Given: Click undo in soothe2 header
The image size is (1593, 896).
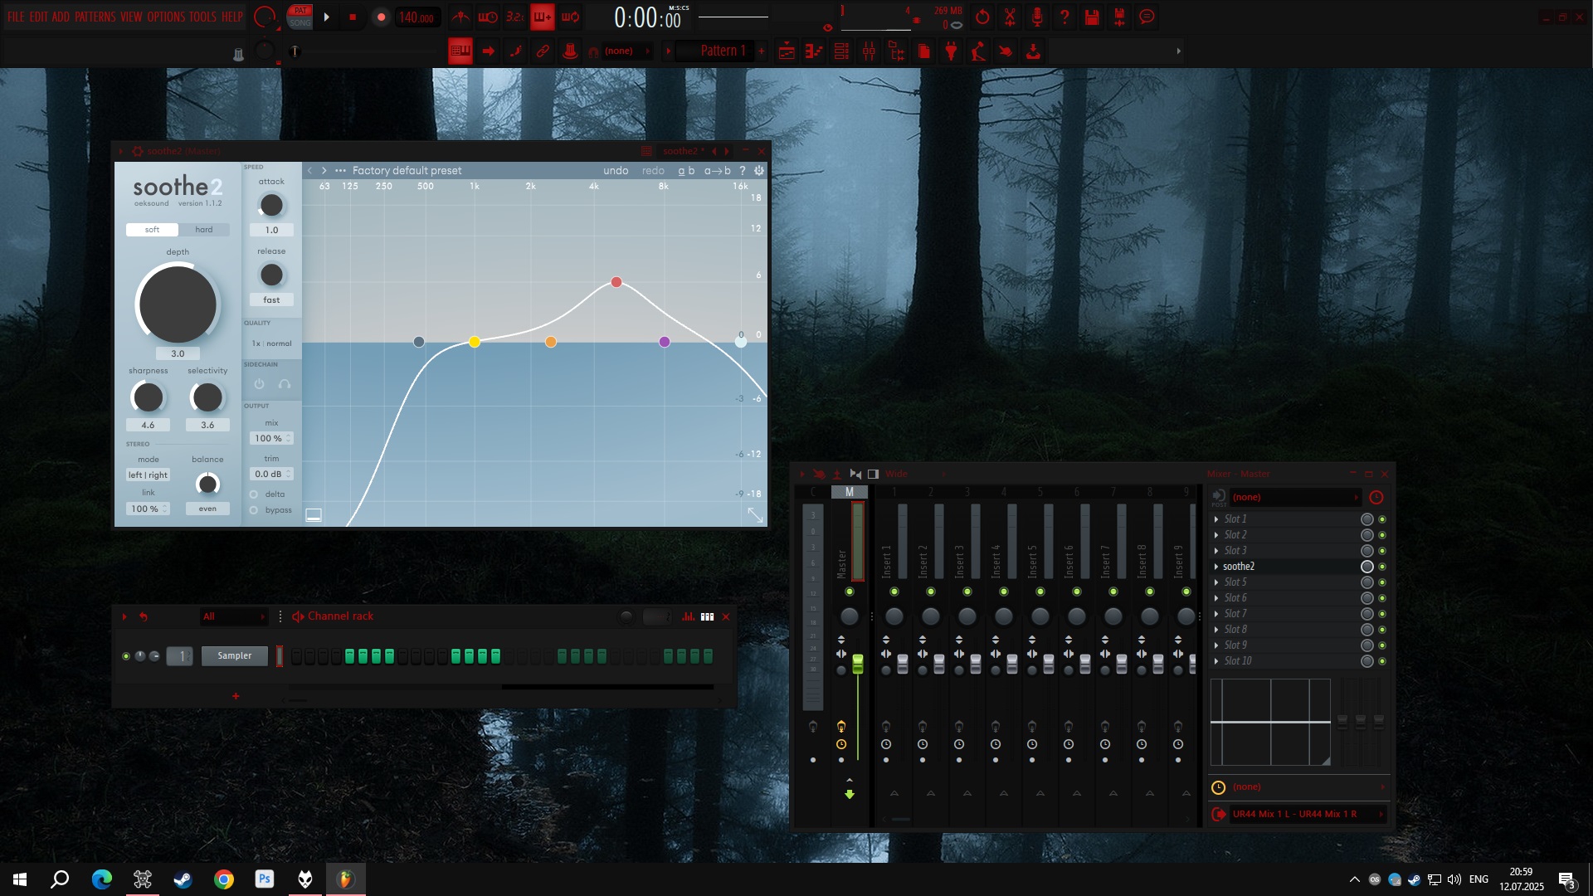Looking at the screenshot, I should [x=615, y=170].
